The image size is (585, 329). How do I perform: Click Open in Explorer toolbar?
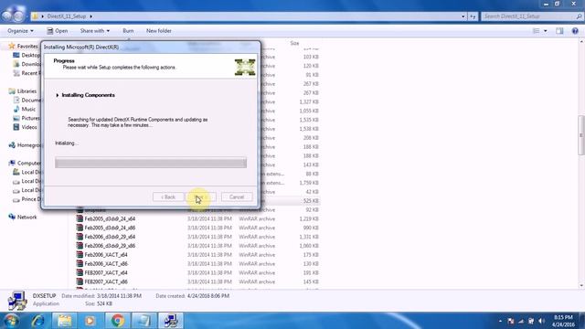[x=58, y=30]
